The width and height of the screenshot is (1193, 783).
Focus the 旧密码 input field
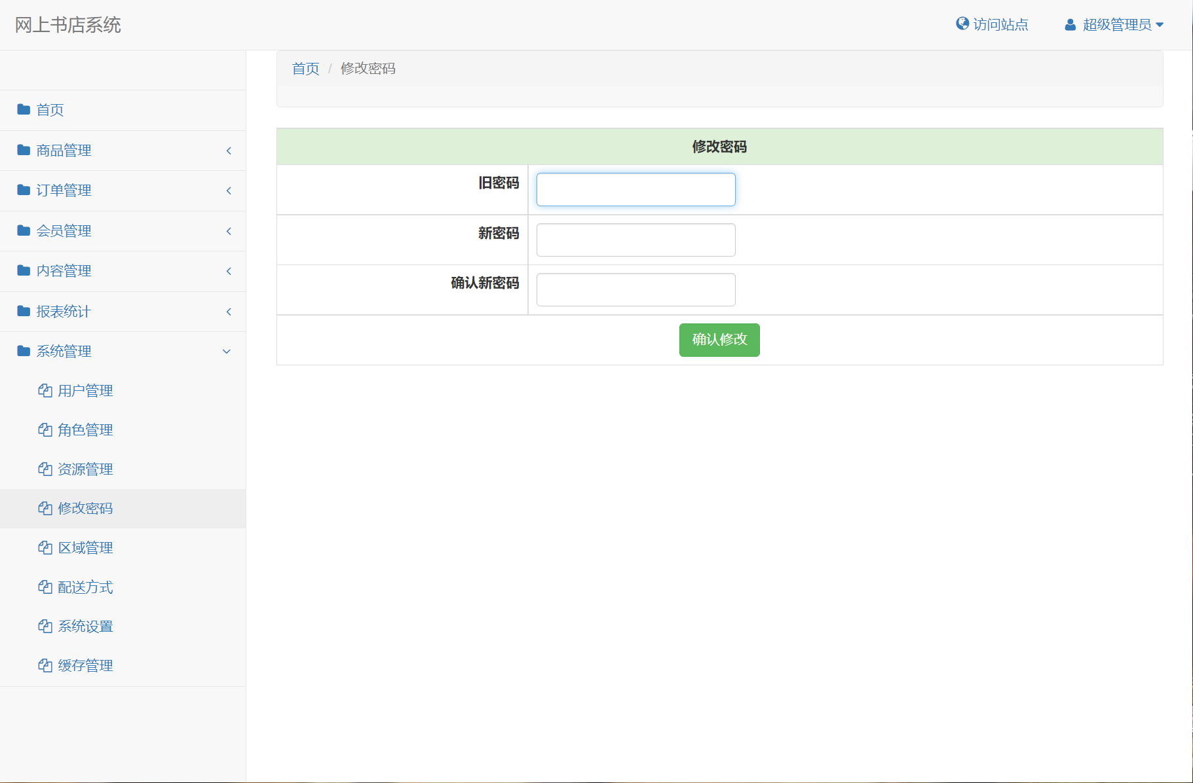point(635,190)
